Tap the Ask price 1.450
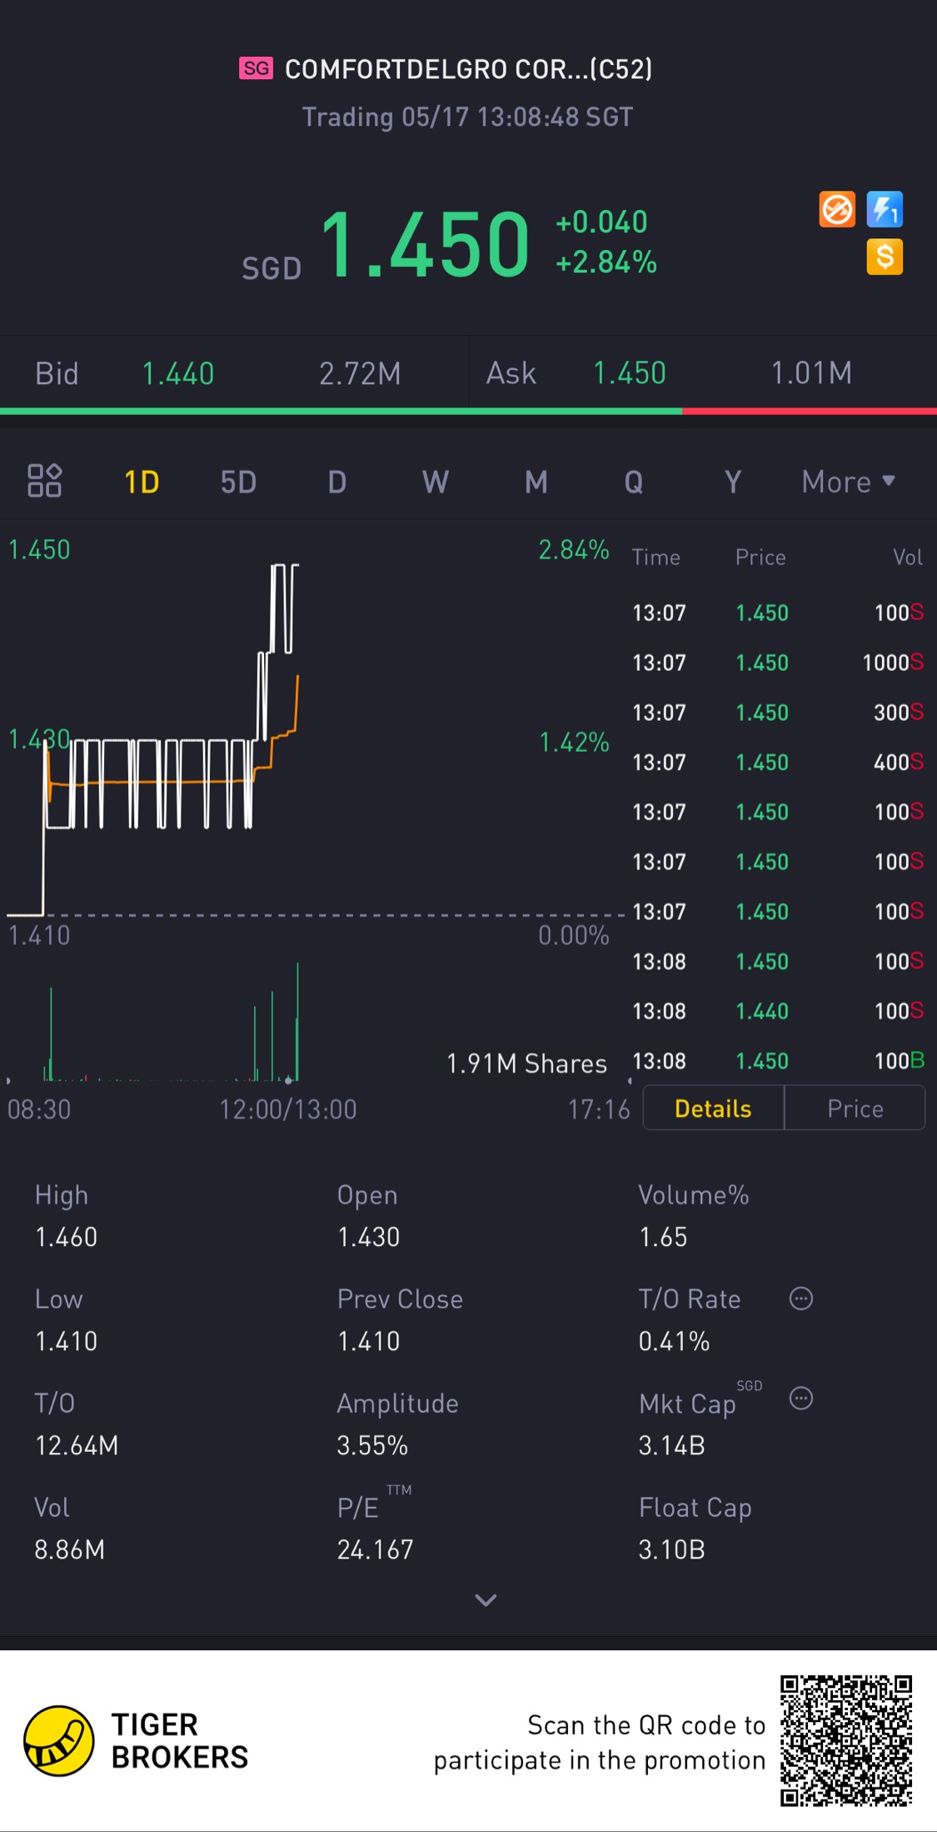 [x=629, y=373]
